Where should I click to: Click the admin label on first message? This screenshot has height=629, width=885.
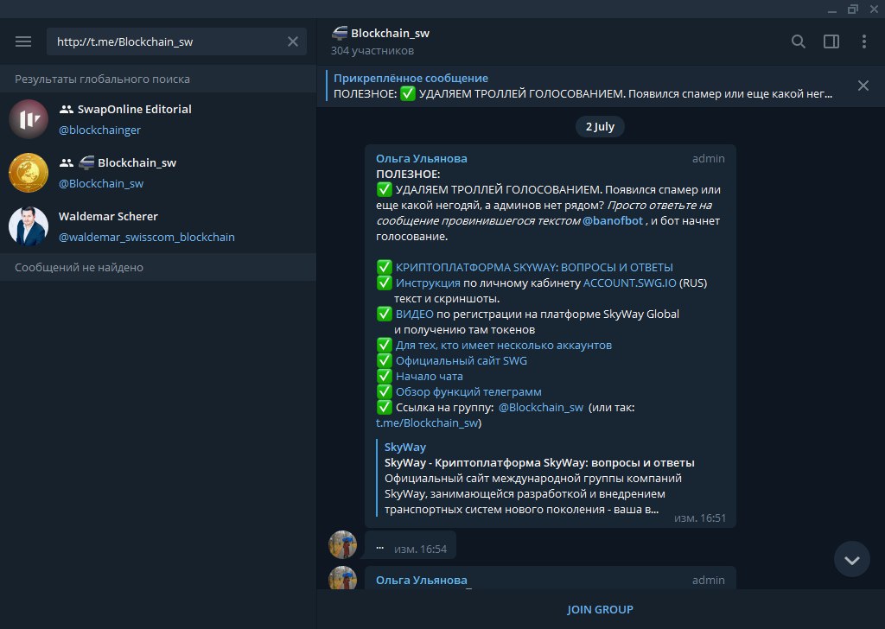(x=709, y=158)
